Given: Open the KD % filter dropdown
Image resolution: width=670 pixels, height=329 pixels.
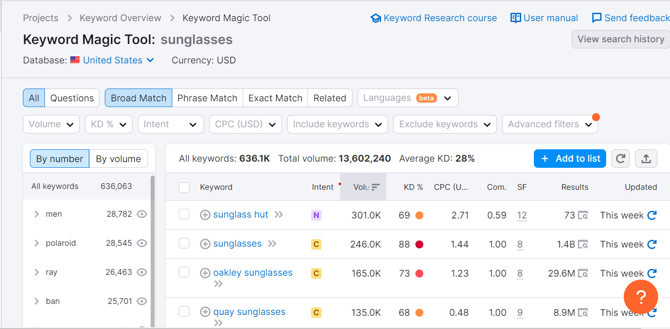Looking at the screenshot, I should (108, 124).
